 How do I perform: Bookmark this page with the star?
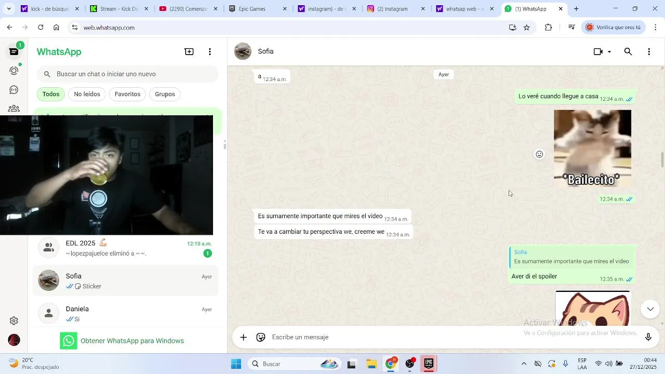[526, 28]
